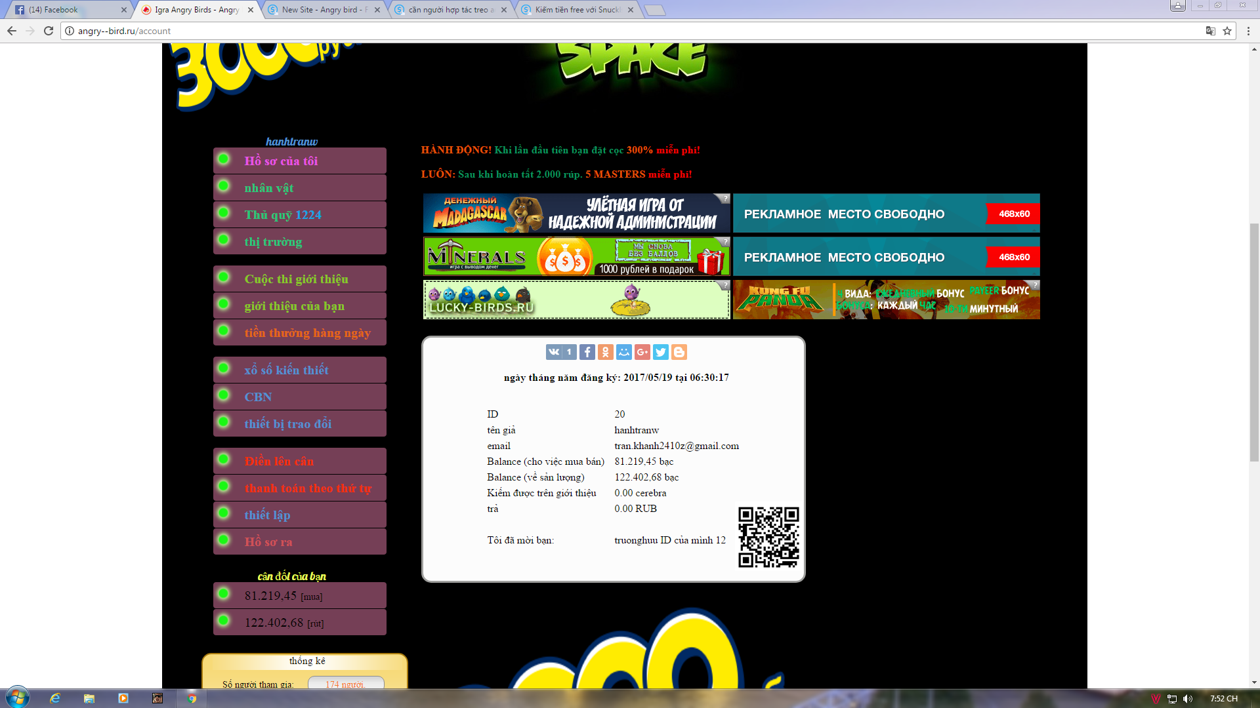Click the translate icon in address bar
Screen dimensions: 1260x708
(x=1210, y=31)
